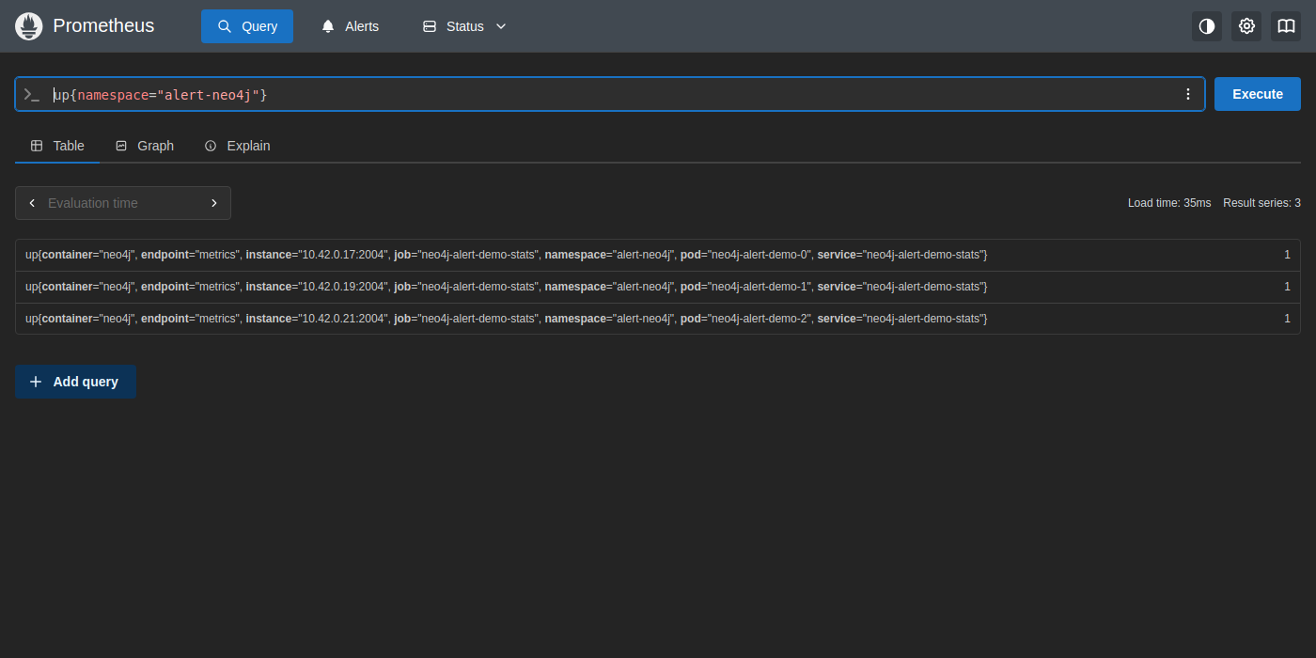
Task: Switch to the Table tab
Action: point(57,146)
